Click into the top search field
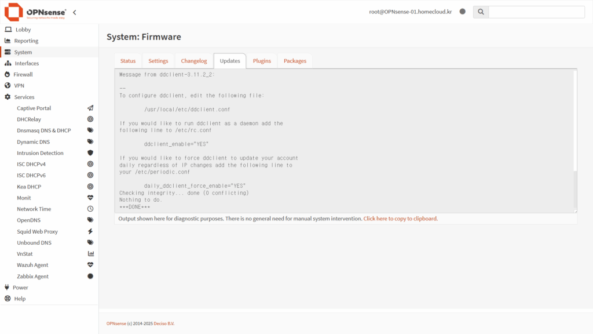 click(536, 12)
